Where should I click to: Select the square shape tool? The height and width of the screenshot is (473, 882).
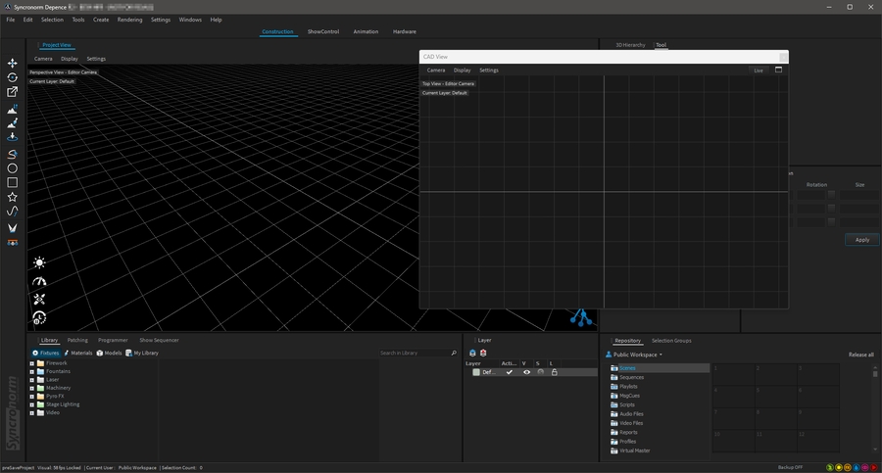pyautogui.click(x=13, y=182)
